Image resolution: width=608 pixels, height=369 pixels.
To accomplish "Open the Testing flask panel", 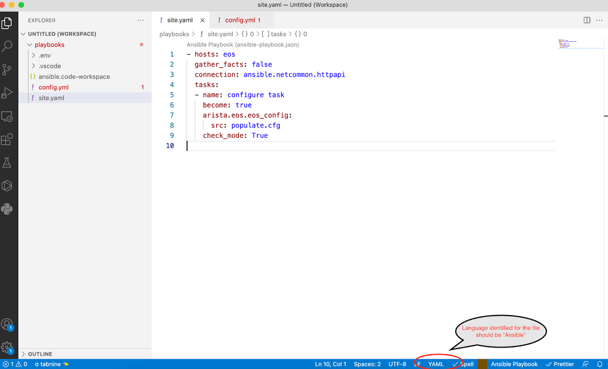I will (9, 162).
